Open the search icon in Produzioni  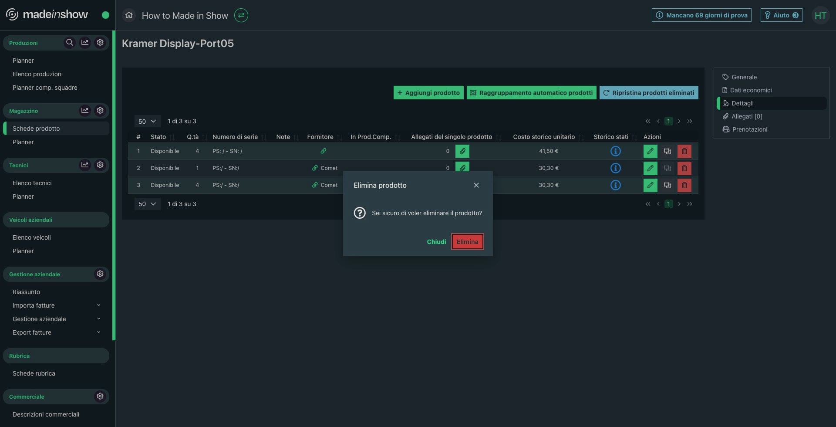[x=69, y=42]
